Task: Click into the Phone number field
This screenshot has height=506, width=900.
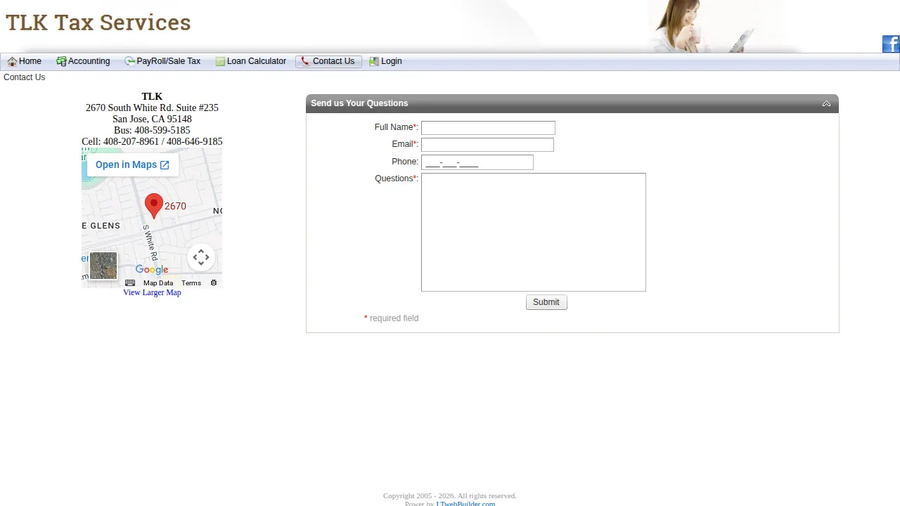Action: pos(477,162)
